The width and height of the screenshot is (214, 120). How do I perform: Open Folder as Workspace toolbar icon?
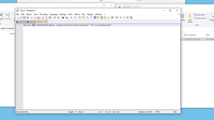coord(109,18)
